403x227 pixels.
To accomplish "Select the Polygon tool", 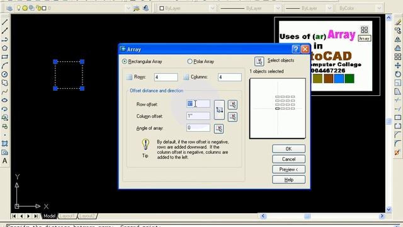I will 4,48.
